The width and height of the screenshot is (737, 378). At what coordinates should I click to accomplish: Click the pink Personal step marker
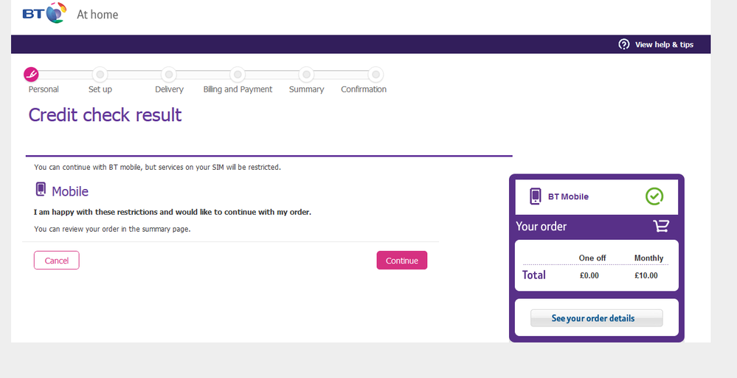click(x=32, y=74)
